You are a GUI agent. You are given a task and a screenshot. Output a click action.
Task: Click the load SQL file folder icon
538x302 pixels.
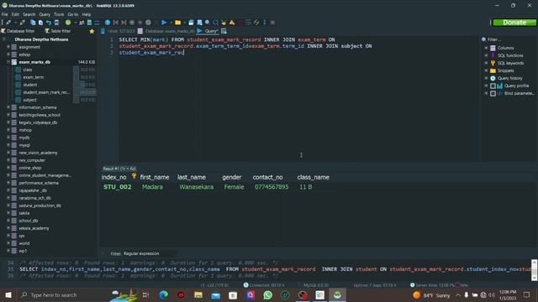[x=177, y=23]
